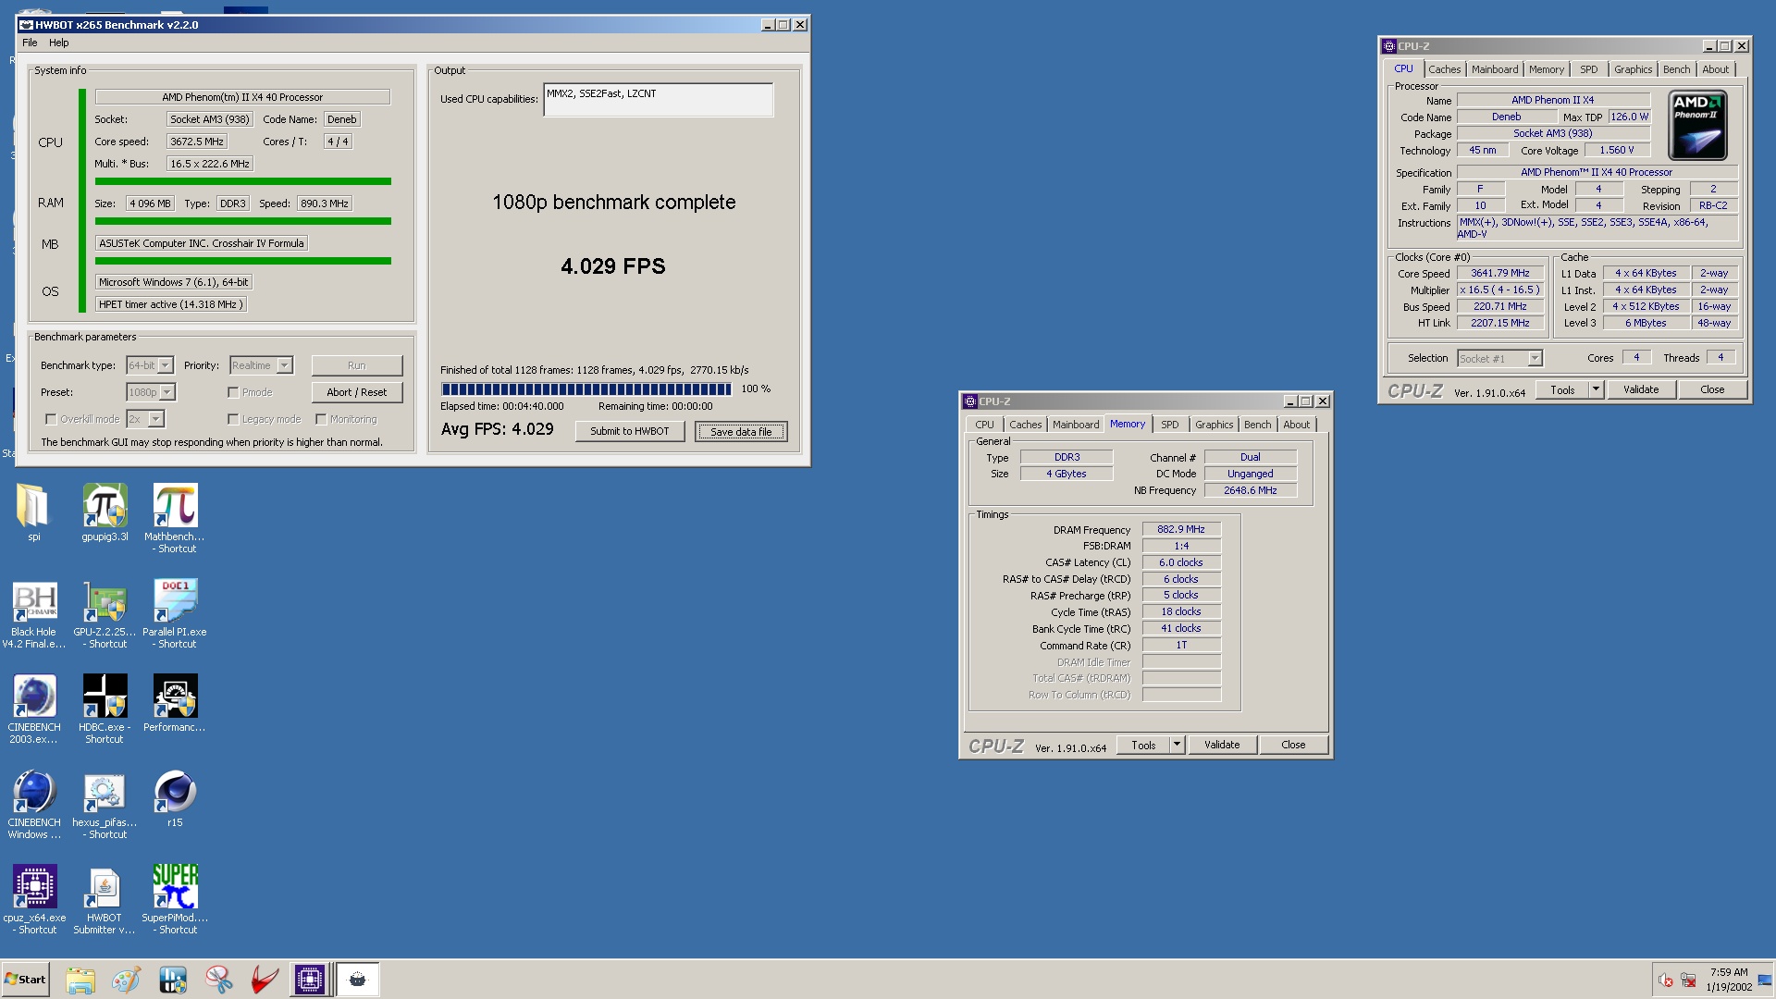Click the Show desktop button in tray corner

point(1765,980)
